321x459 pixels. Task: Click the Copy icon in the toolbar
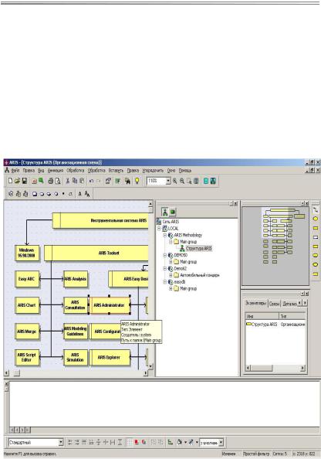(75, 181)
